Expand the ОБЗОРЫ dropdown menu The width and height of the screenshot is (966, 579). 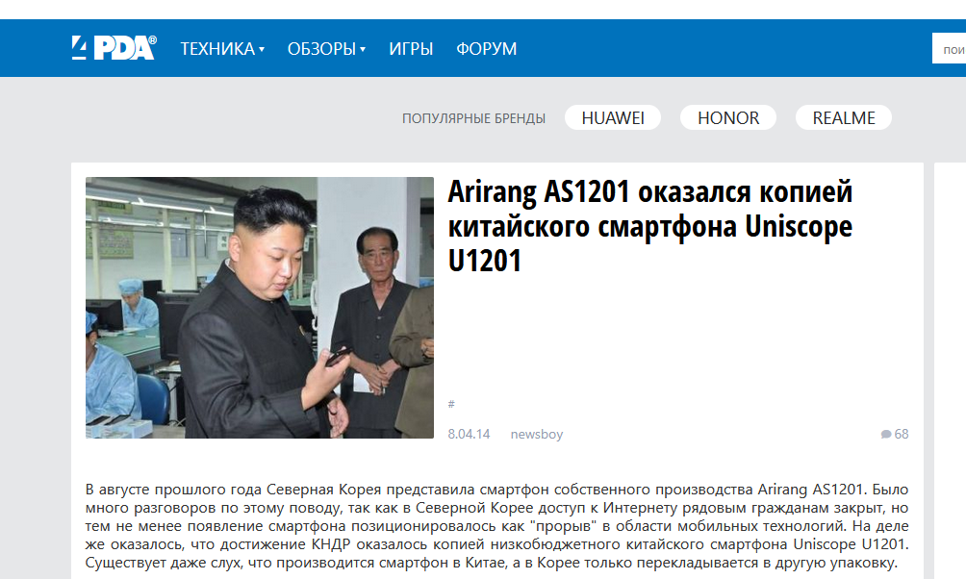[326, 49]
